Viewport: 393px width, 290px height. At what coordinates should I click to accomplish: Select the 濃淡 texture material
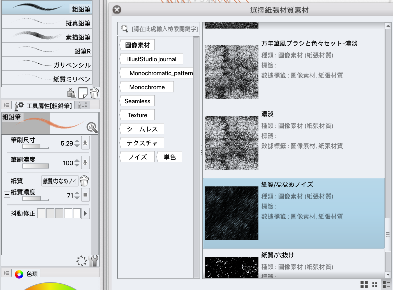coord(293,143)
